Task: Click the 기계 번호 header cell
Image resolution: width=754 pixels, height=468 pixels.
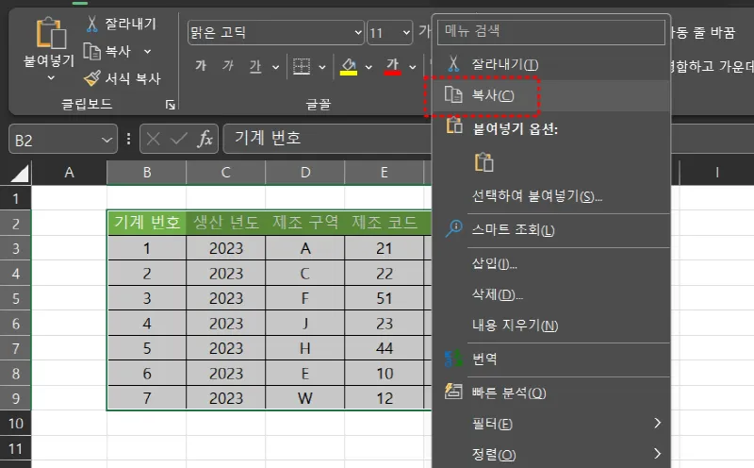Action: (x=147, y=223)
